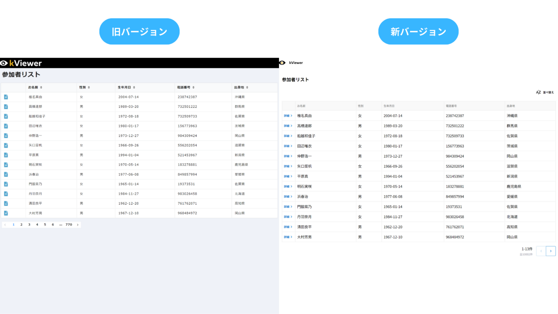Open 詳細 link for 高橋達郎
Screen dimensions: 558x314
tap(288, 126)
